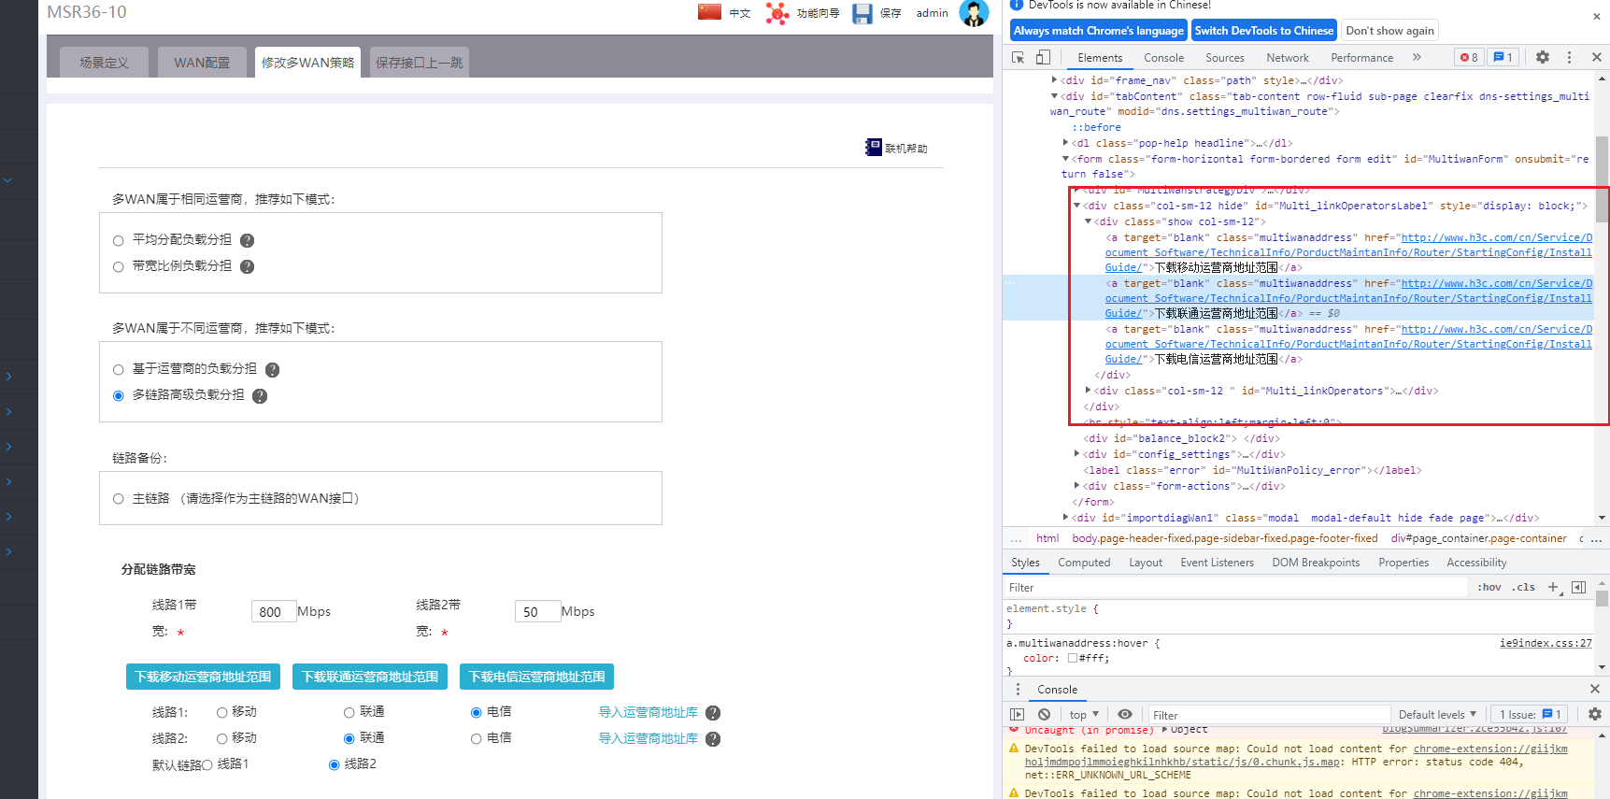Open the Network panel tab
Screen dimensions: 1610x799
pyautogui.click(x=1287, y=58)
